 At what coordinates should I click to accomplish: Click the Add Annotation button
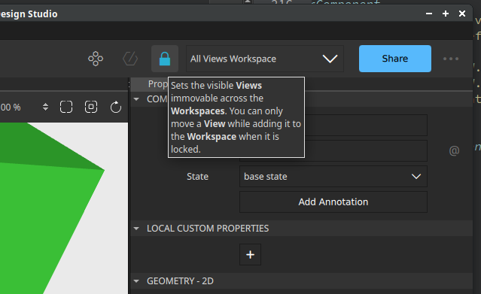pyautogui.click(x=333, y=202)
